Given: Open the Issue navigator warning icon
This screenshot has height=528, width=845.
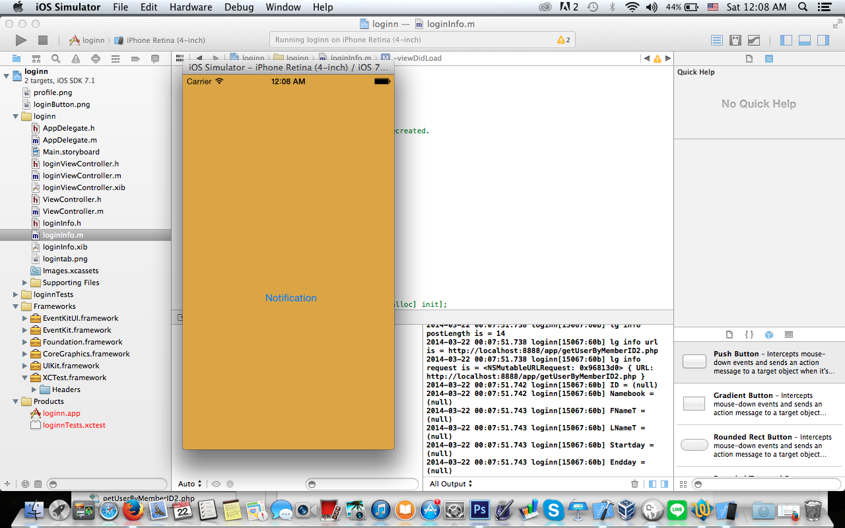Looking at the screenshot, I should [x=76, y=59].
